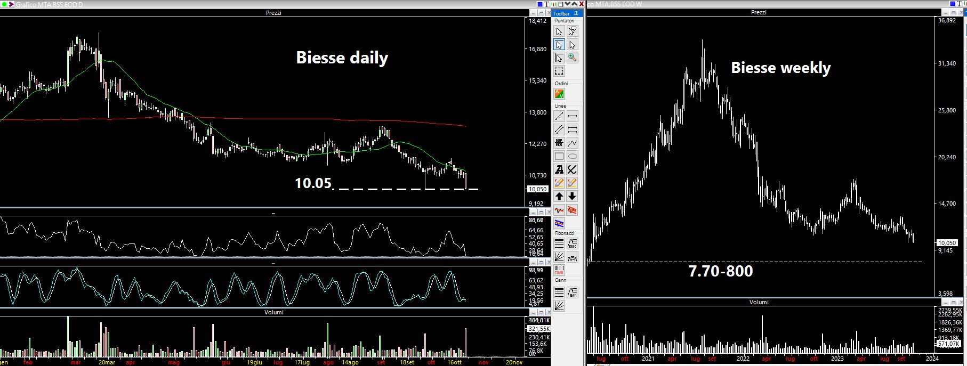
Task: Select the text annotation A tool
Action: click(x=559, y=169)
